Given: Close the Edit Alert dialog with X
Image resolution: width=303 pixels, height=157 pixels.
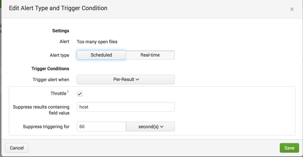Looking at the screenshot, I should (292, 9).
